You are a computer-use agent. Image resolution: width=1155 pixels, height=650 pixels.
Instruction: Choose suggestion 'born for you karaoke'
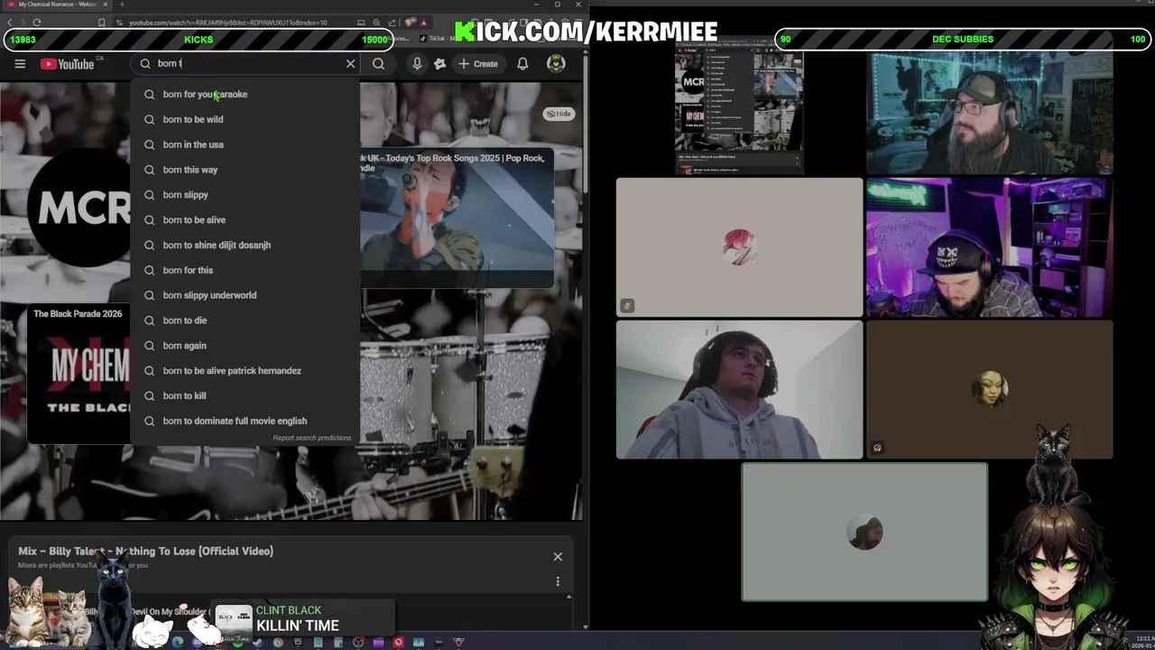pyautogui.click(x=245, y=94)
